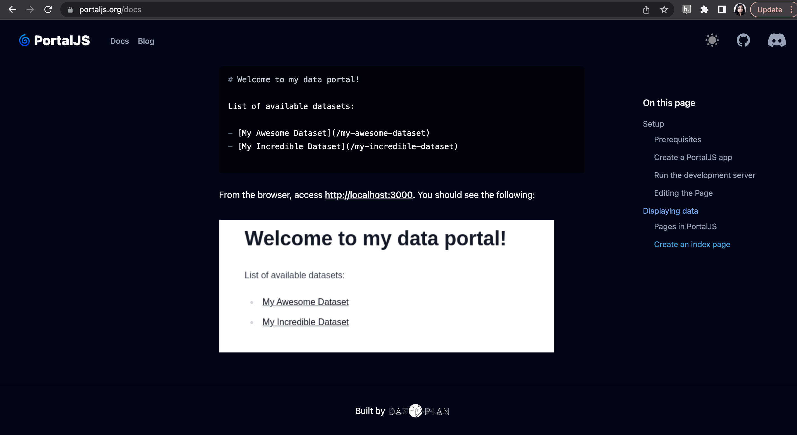797x435 pixels.
Task: Toggle the light/dark theme sun icon
Action: click(712, 40)
